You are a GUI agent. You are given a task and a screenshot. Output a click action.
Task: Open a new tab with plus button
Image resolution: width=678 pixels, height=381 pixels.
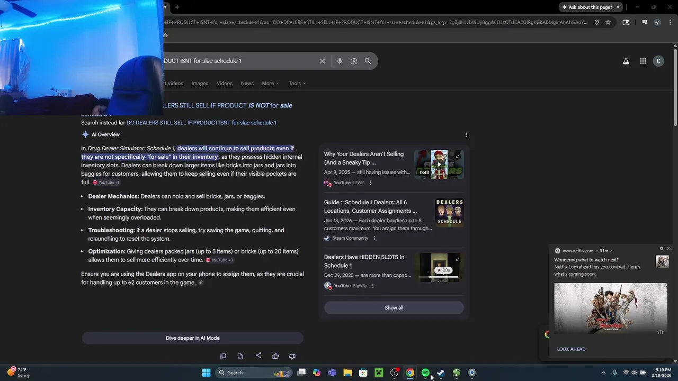(x=177, y=7)
